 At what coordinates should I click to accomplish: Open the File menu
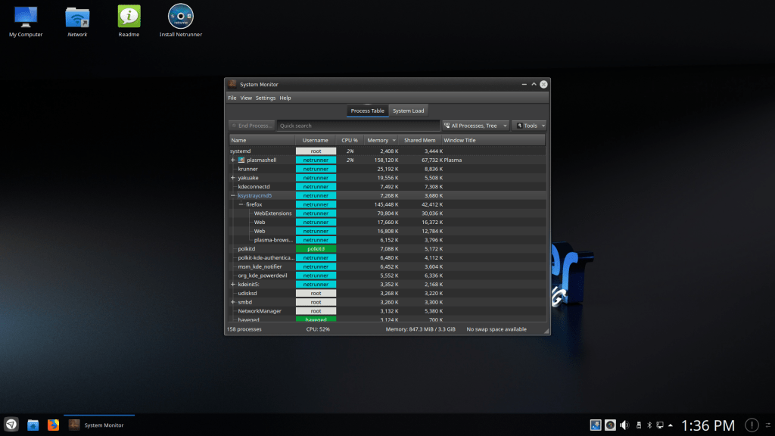pyautogui.click(x=232, y=98)
